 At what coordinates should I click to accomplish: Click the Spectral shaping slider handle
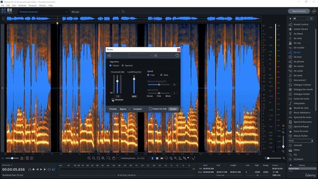pos(159,85)
